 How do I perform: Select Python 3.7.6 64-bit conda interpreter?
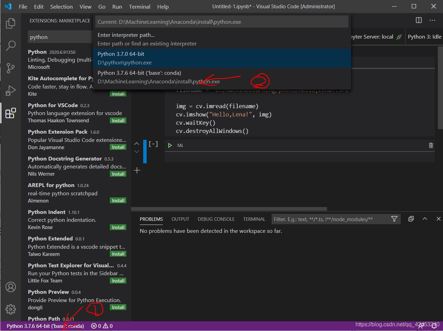[x=222, y=77]
